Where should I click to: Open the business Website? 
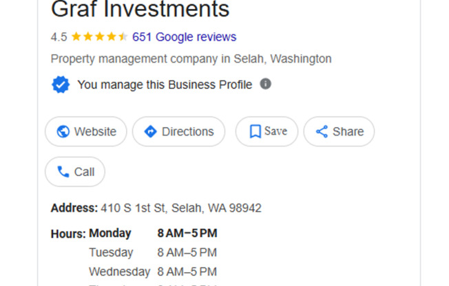86,131
